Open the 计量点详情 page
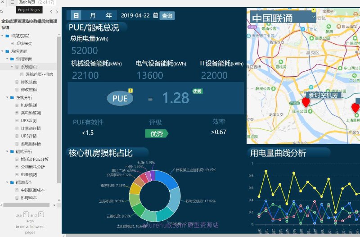Image resolution: width=360 pixels, height=237 pixels. pos(31,128)
